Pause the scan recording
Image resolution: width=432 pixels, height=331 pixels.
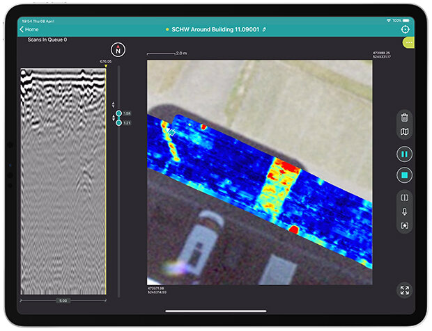click(405, 153)
